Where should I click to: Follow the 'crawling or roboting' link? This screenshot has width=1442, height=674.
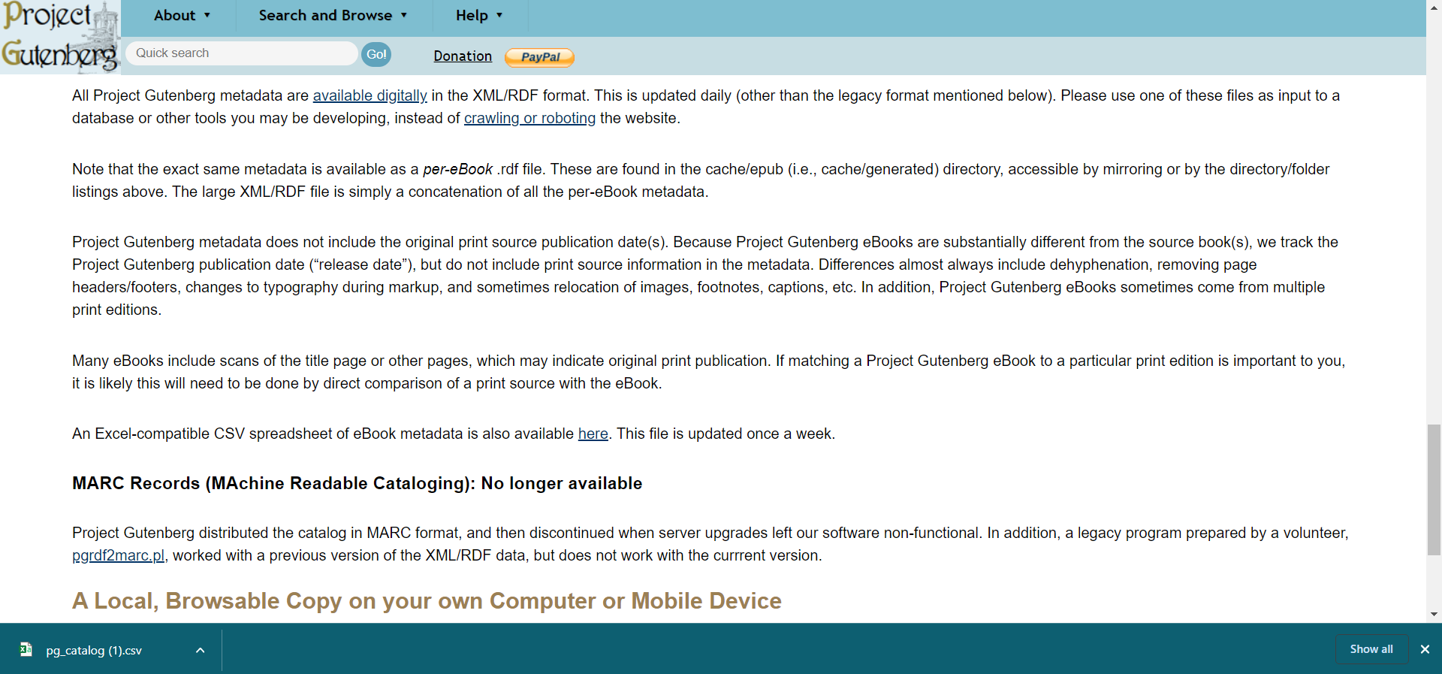click(x=529, y=118)
